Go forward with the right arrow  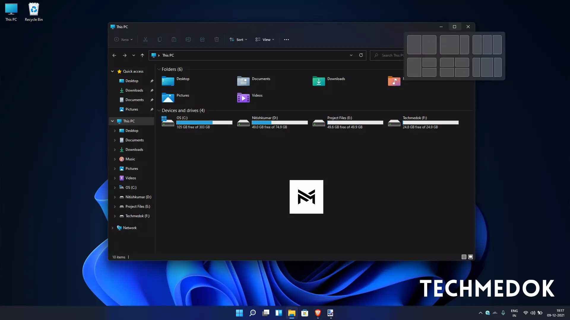125,55
